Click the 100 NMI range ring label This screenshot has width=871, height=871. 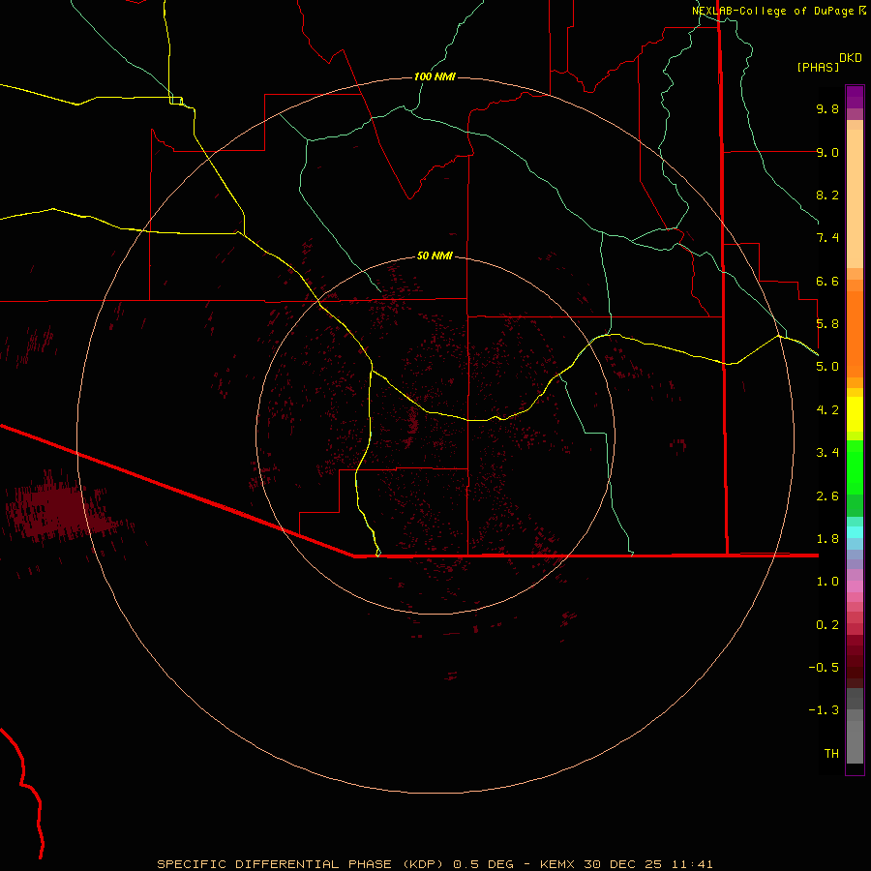435,76
